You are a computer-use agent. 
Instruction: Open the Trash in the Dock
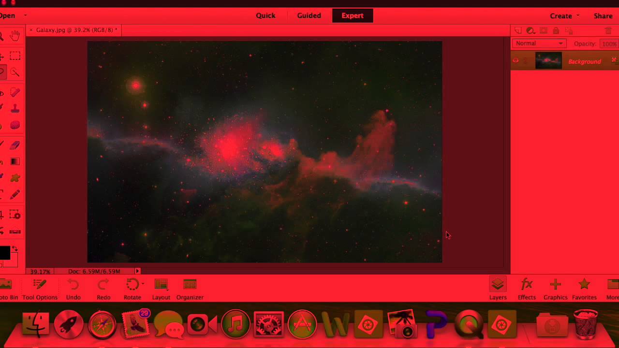point(586,324)
